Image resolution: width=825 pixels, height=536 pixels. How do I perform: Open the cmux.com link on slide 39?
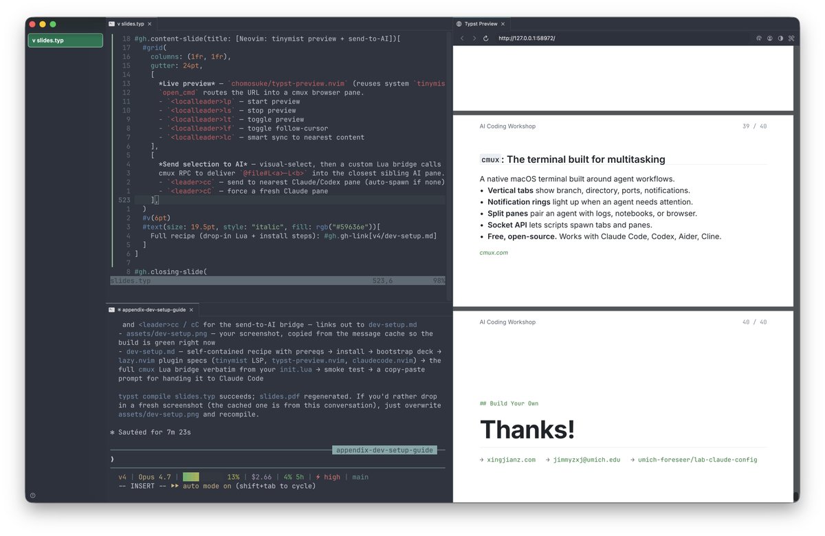pyautogui.click(x=494, y=253)
